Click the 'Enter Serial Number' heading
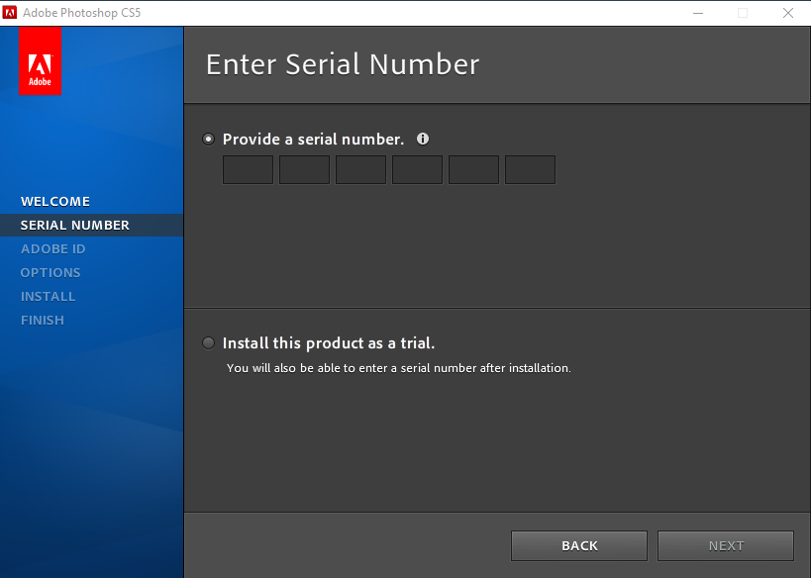 click(x=343, y=64)
